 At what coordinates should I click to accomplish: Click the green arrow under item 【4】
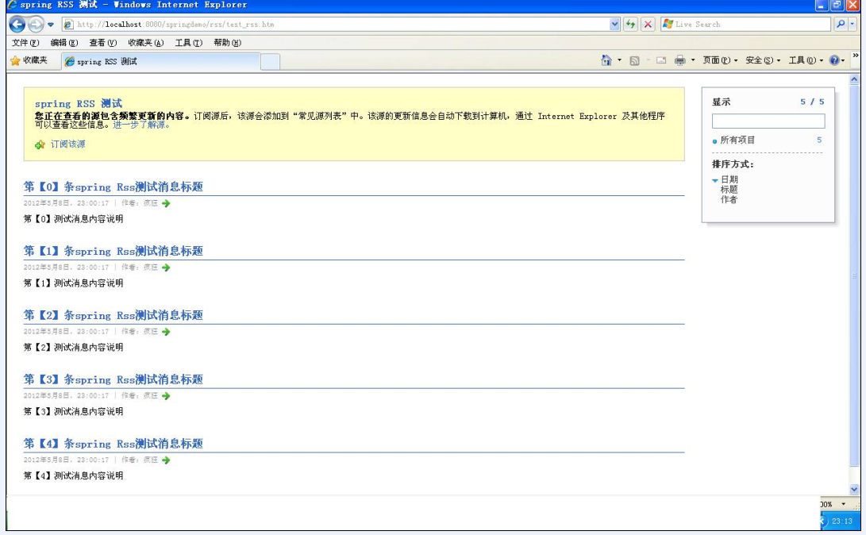pyautogui.click(x=166, y=460)
